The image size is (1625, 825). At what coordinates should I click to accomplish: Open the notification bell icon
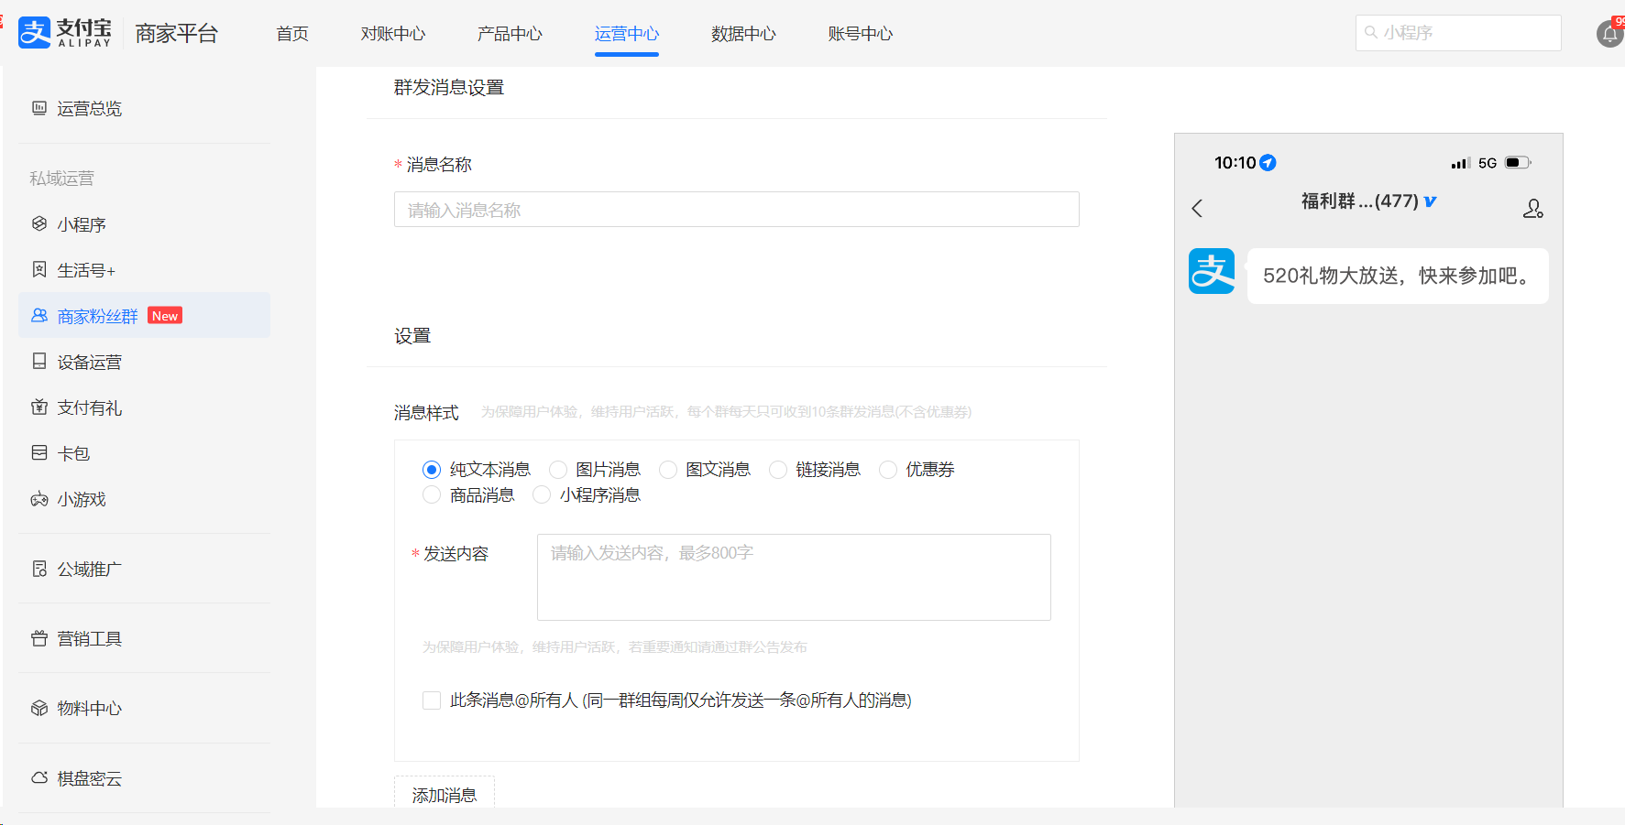1609,35
